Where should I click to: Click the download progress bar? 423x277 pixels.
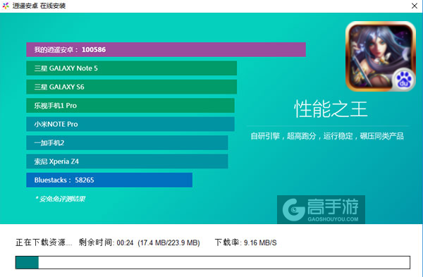point(213,262)
